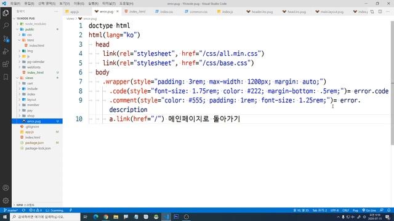Expand the pg-calendar folder

pos(20,61)
